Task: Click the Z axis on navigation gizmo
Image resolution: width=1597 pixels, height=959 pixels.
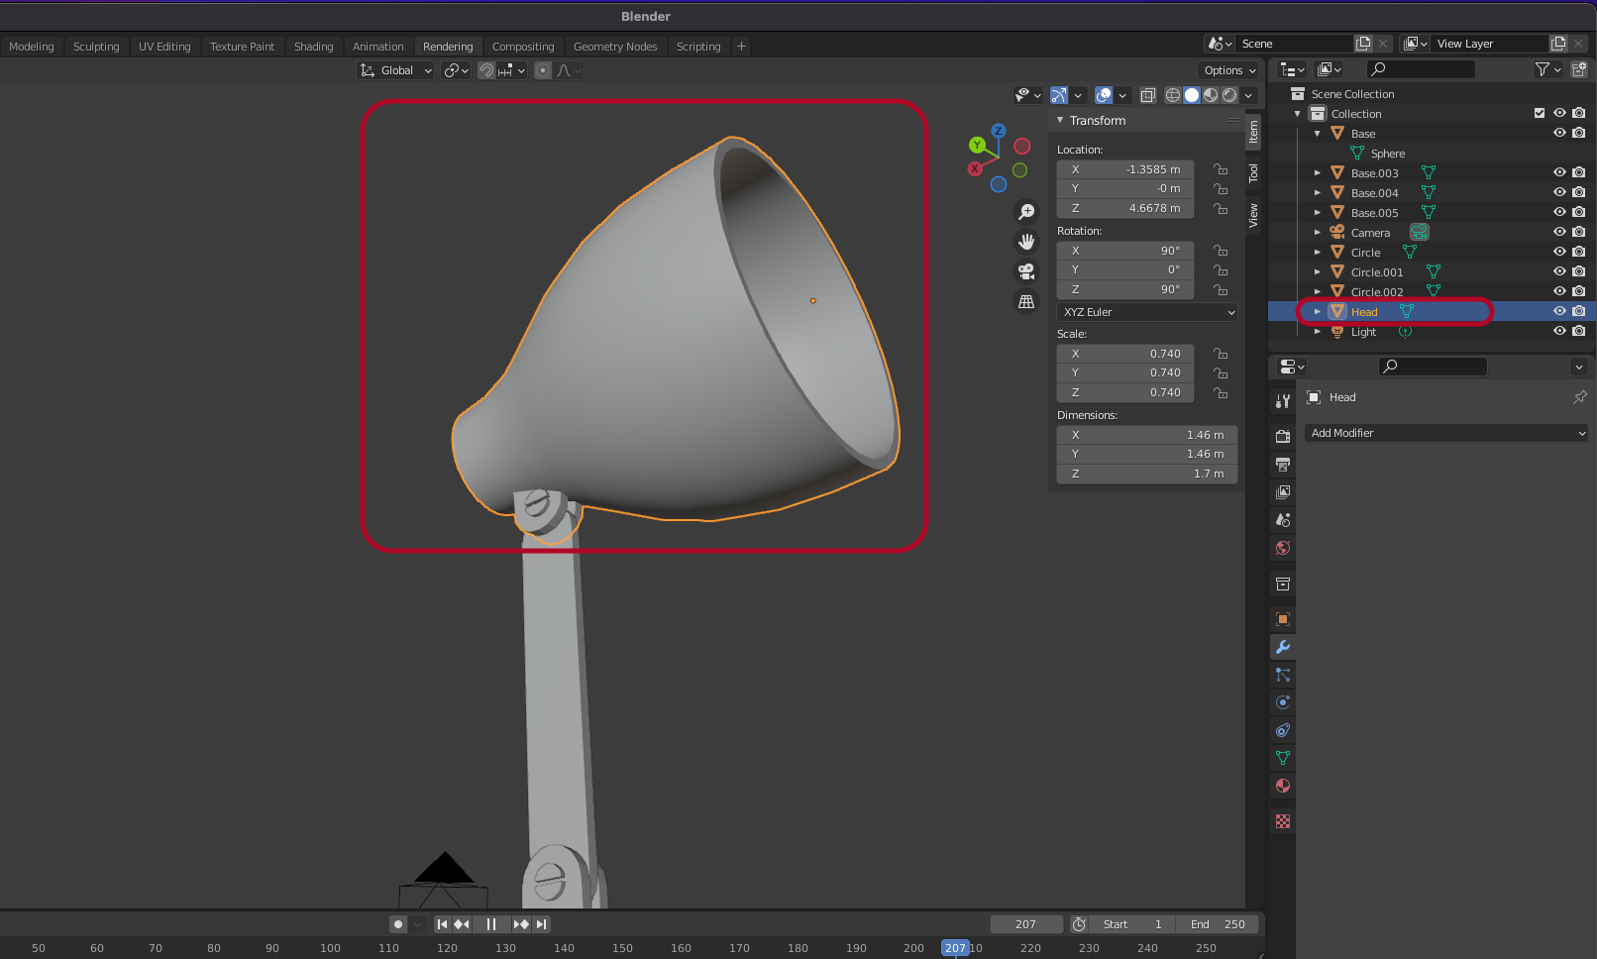Action: 999,131
